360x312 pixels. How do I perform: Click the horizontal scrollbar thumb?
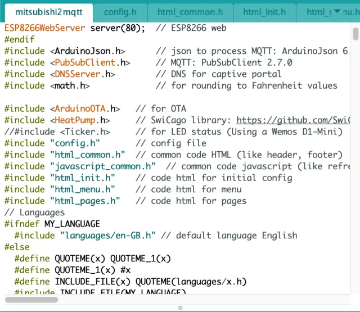point(39,300)
